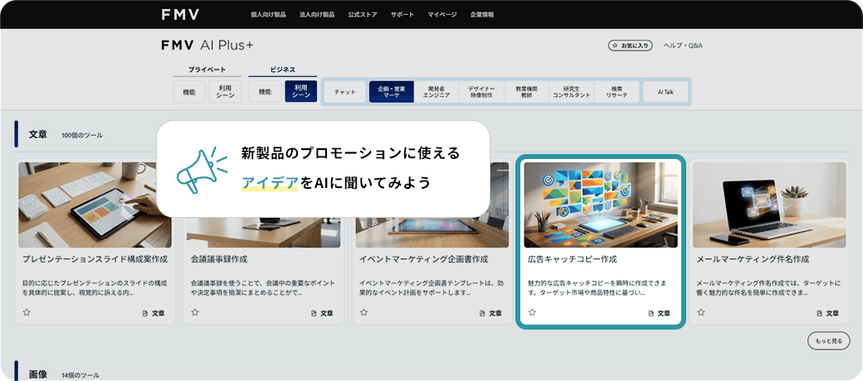The image size is (863, 381).
Task: Click the FMV logo in top bar
Action: (181, 15)
